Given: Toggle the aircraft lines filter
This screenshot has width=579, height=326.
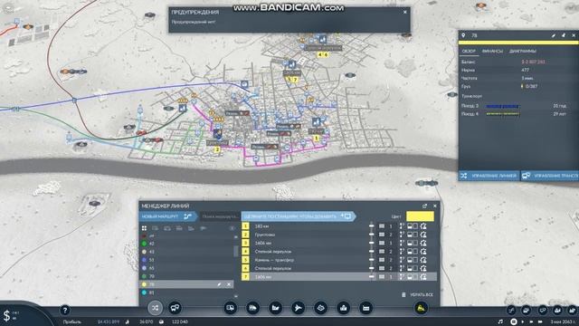Looking at the screenshot, I should click(x=203, y=228).
